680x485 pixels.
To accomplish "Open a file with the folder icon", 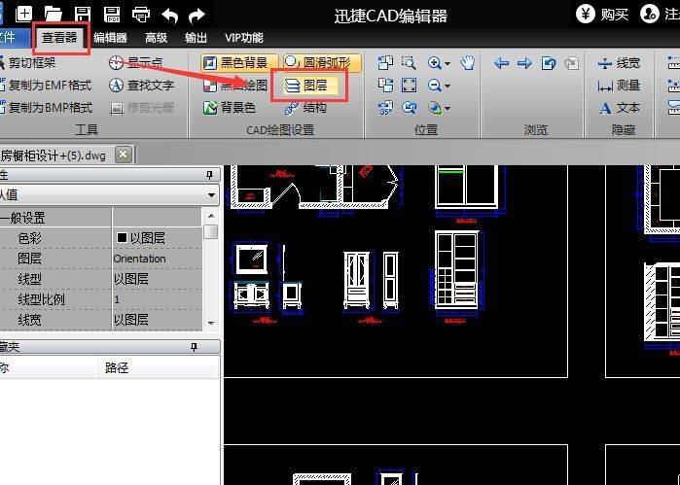I will coord(53,15).
